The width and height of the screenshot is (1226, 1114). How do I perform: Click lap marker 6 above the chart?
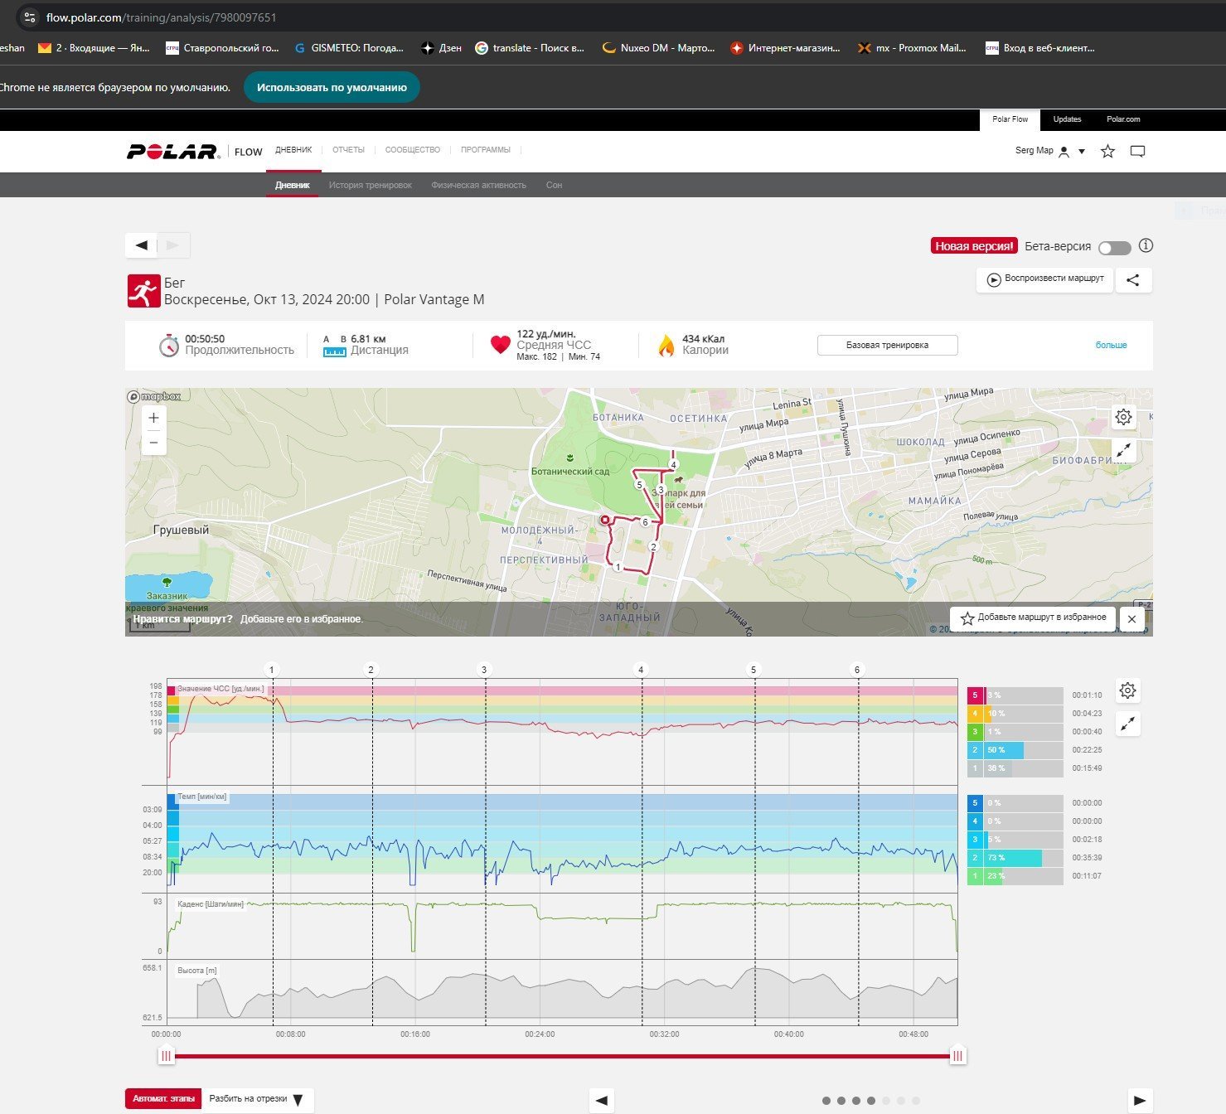click(x=857, y=670)
